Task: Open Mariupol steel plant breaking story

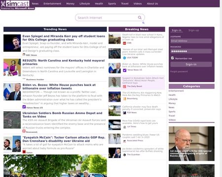Action: click(x=143, y=52)
